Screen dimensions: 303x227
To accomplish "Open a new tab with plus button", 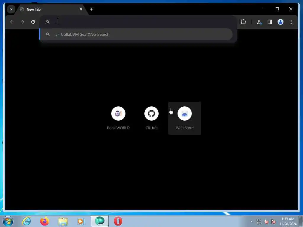I will [92, 9].
